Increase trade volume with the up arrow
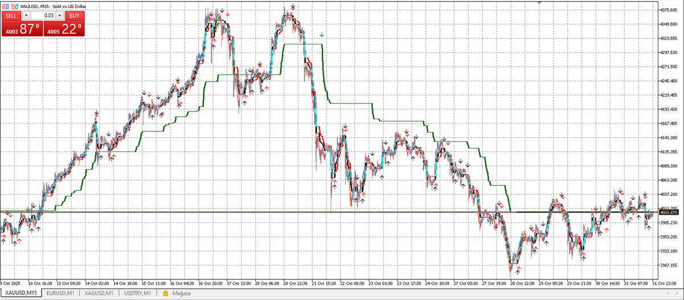This screenshot has width=684, height=300. 59,15
